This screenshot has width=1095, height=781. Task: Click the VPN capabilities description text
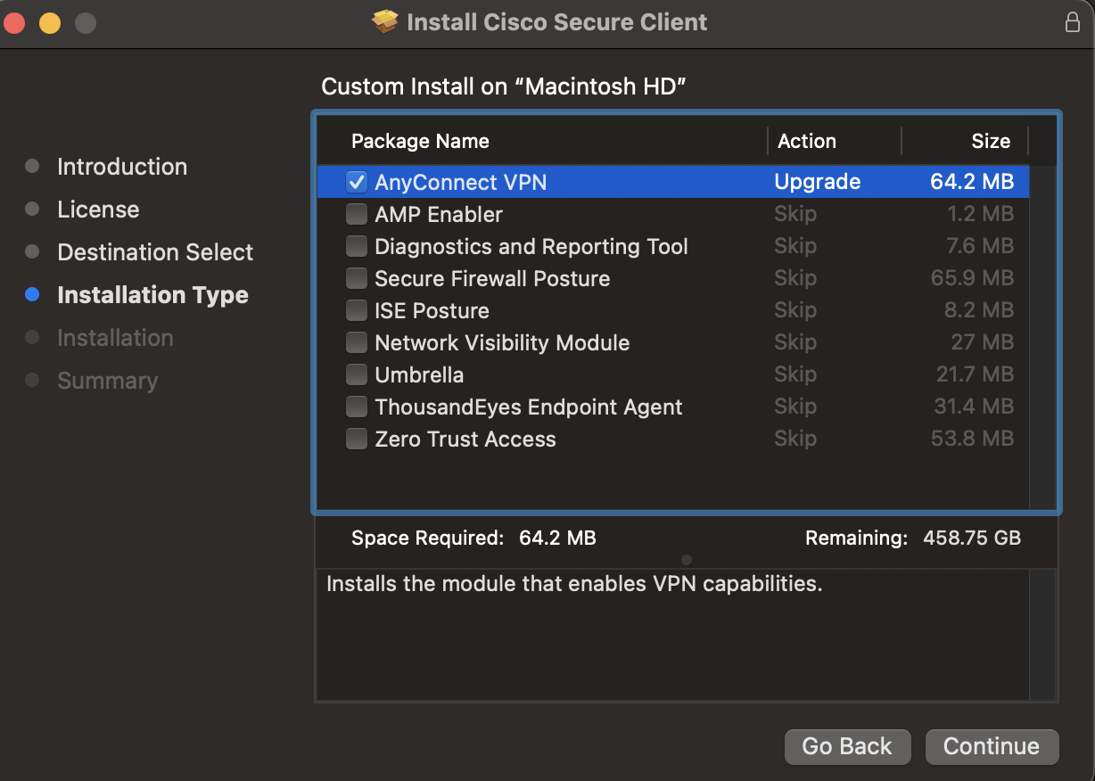[x=574, y=584]
